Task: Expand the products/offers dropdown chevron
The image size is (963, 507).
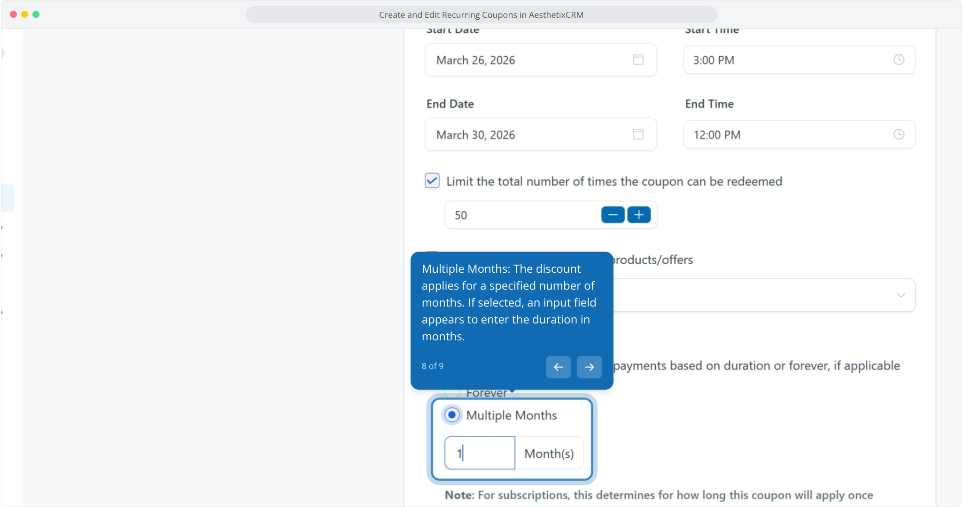Action: tap(901, 295)
